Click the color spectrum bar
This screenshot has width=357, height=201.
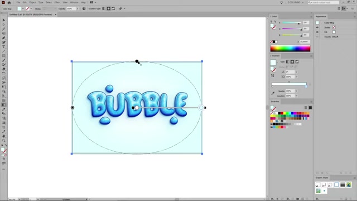click(290, 49)
